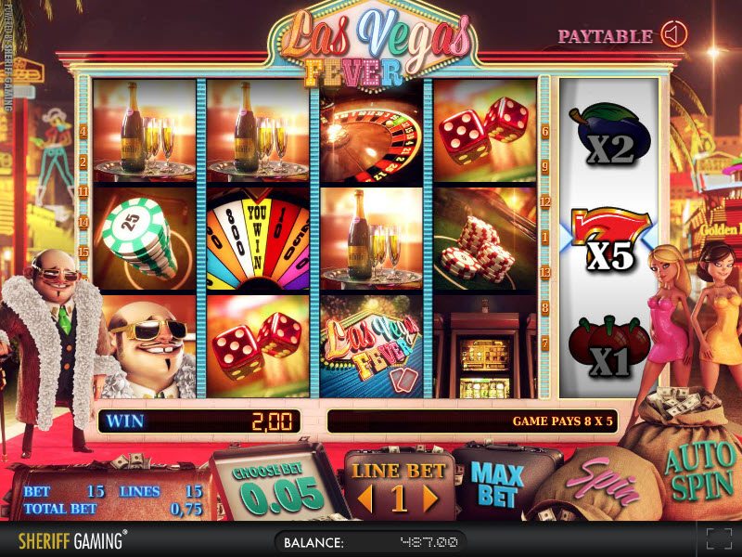Increase line bet with right arrow
This screenshot has width=742, height=557.
tap(430, 499)
